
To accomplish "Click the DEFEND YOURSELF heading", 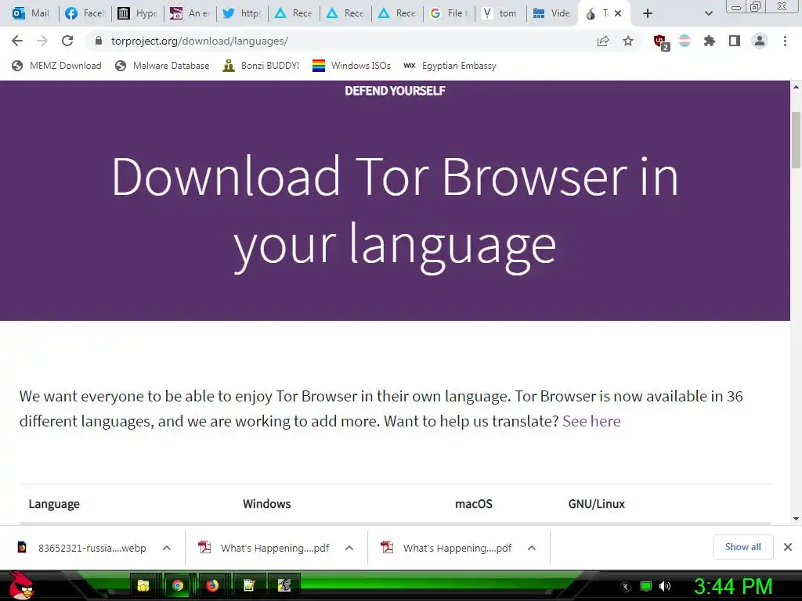I will [395, 91].
